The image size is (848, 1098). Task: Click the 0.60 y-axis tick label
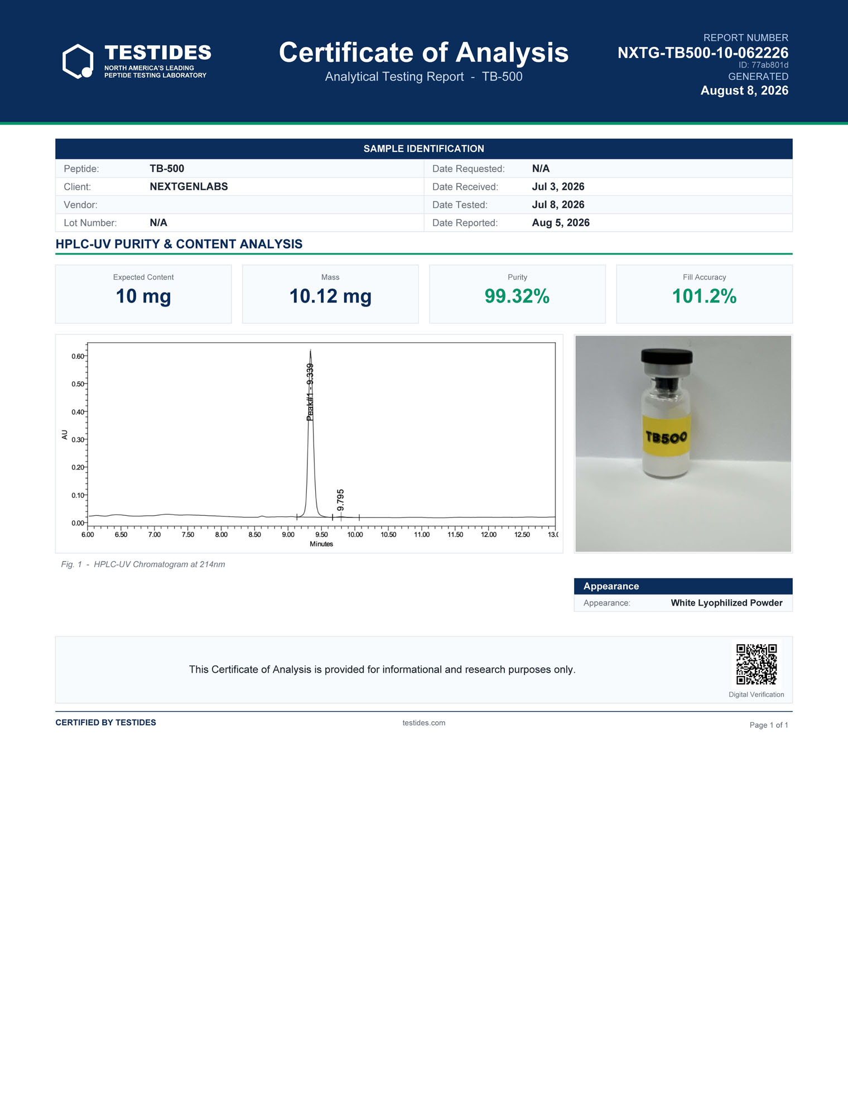[78, 356]
